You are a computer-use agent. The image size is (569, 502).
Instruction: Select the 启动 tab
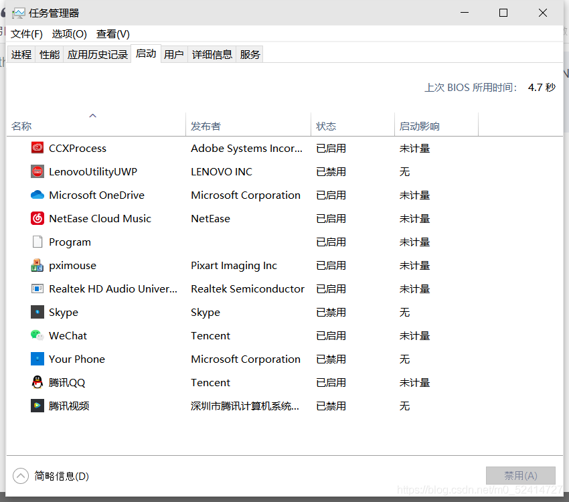(146, 54)
